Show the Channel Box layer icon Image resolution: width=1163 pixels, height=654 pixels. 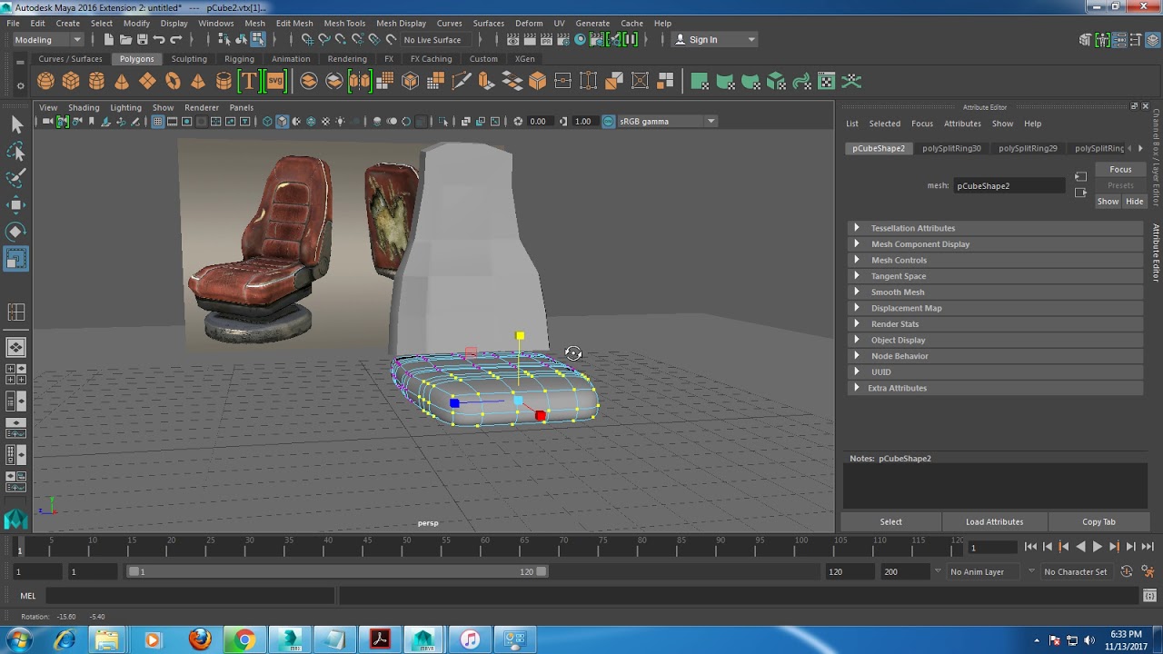pyautogui.click(x=1152, y=39)
